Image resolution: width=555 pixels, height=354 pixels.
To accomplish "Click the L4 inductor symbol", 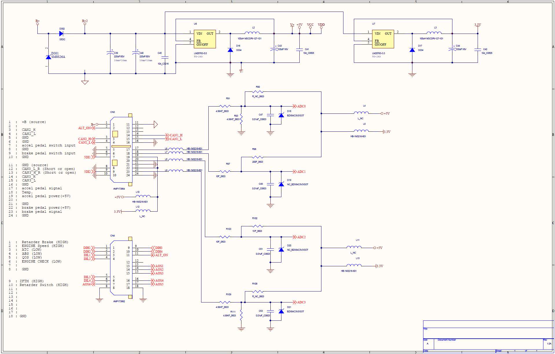I will [361, 112].
